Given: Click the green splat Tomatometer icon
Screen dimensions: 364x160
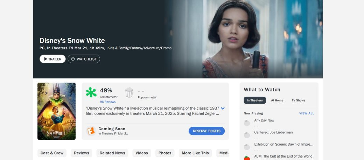Looking at the screenshot, I should click(x=91, y=92).
